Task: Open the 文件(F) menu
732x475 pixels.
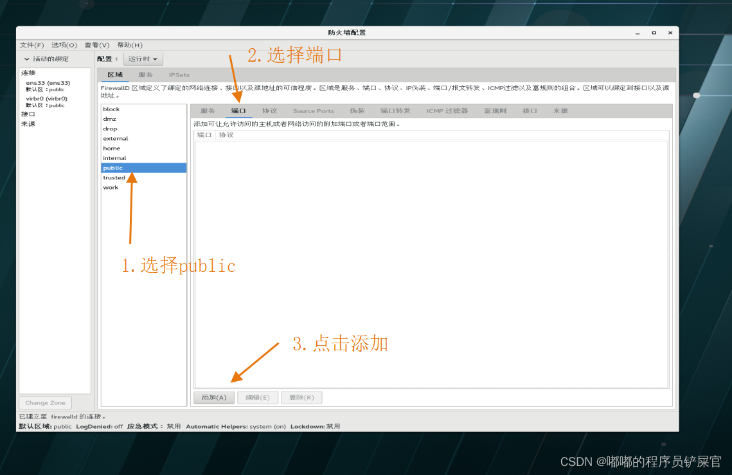Action: [31, 45]
